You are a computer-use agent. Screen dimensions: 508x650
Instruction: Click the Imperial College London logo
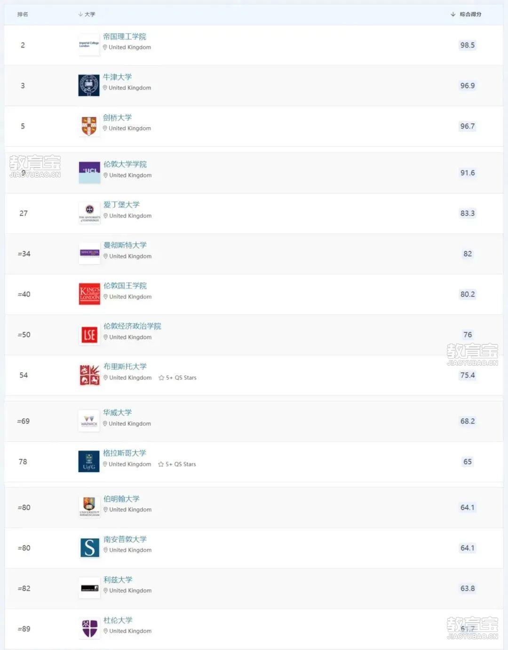[x=89, y=45]
